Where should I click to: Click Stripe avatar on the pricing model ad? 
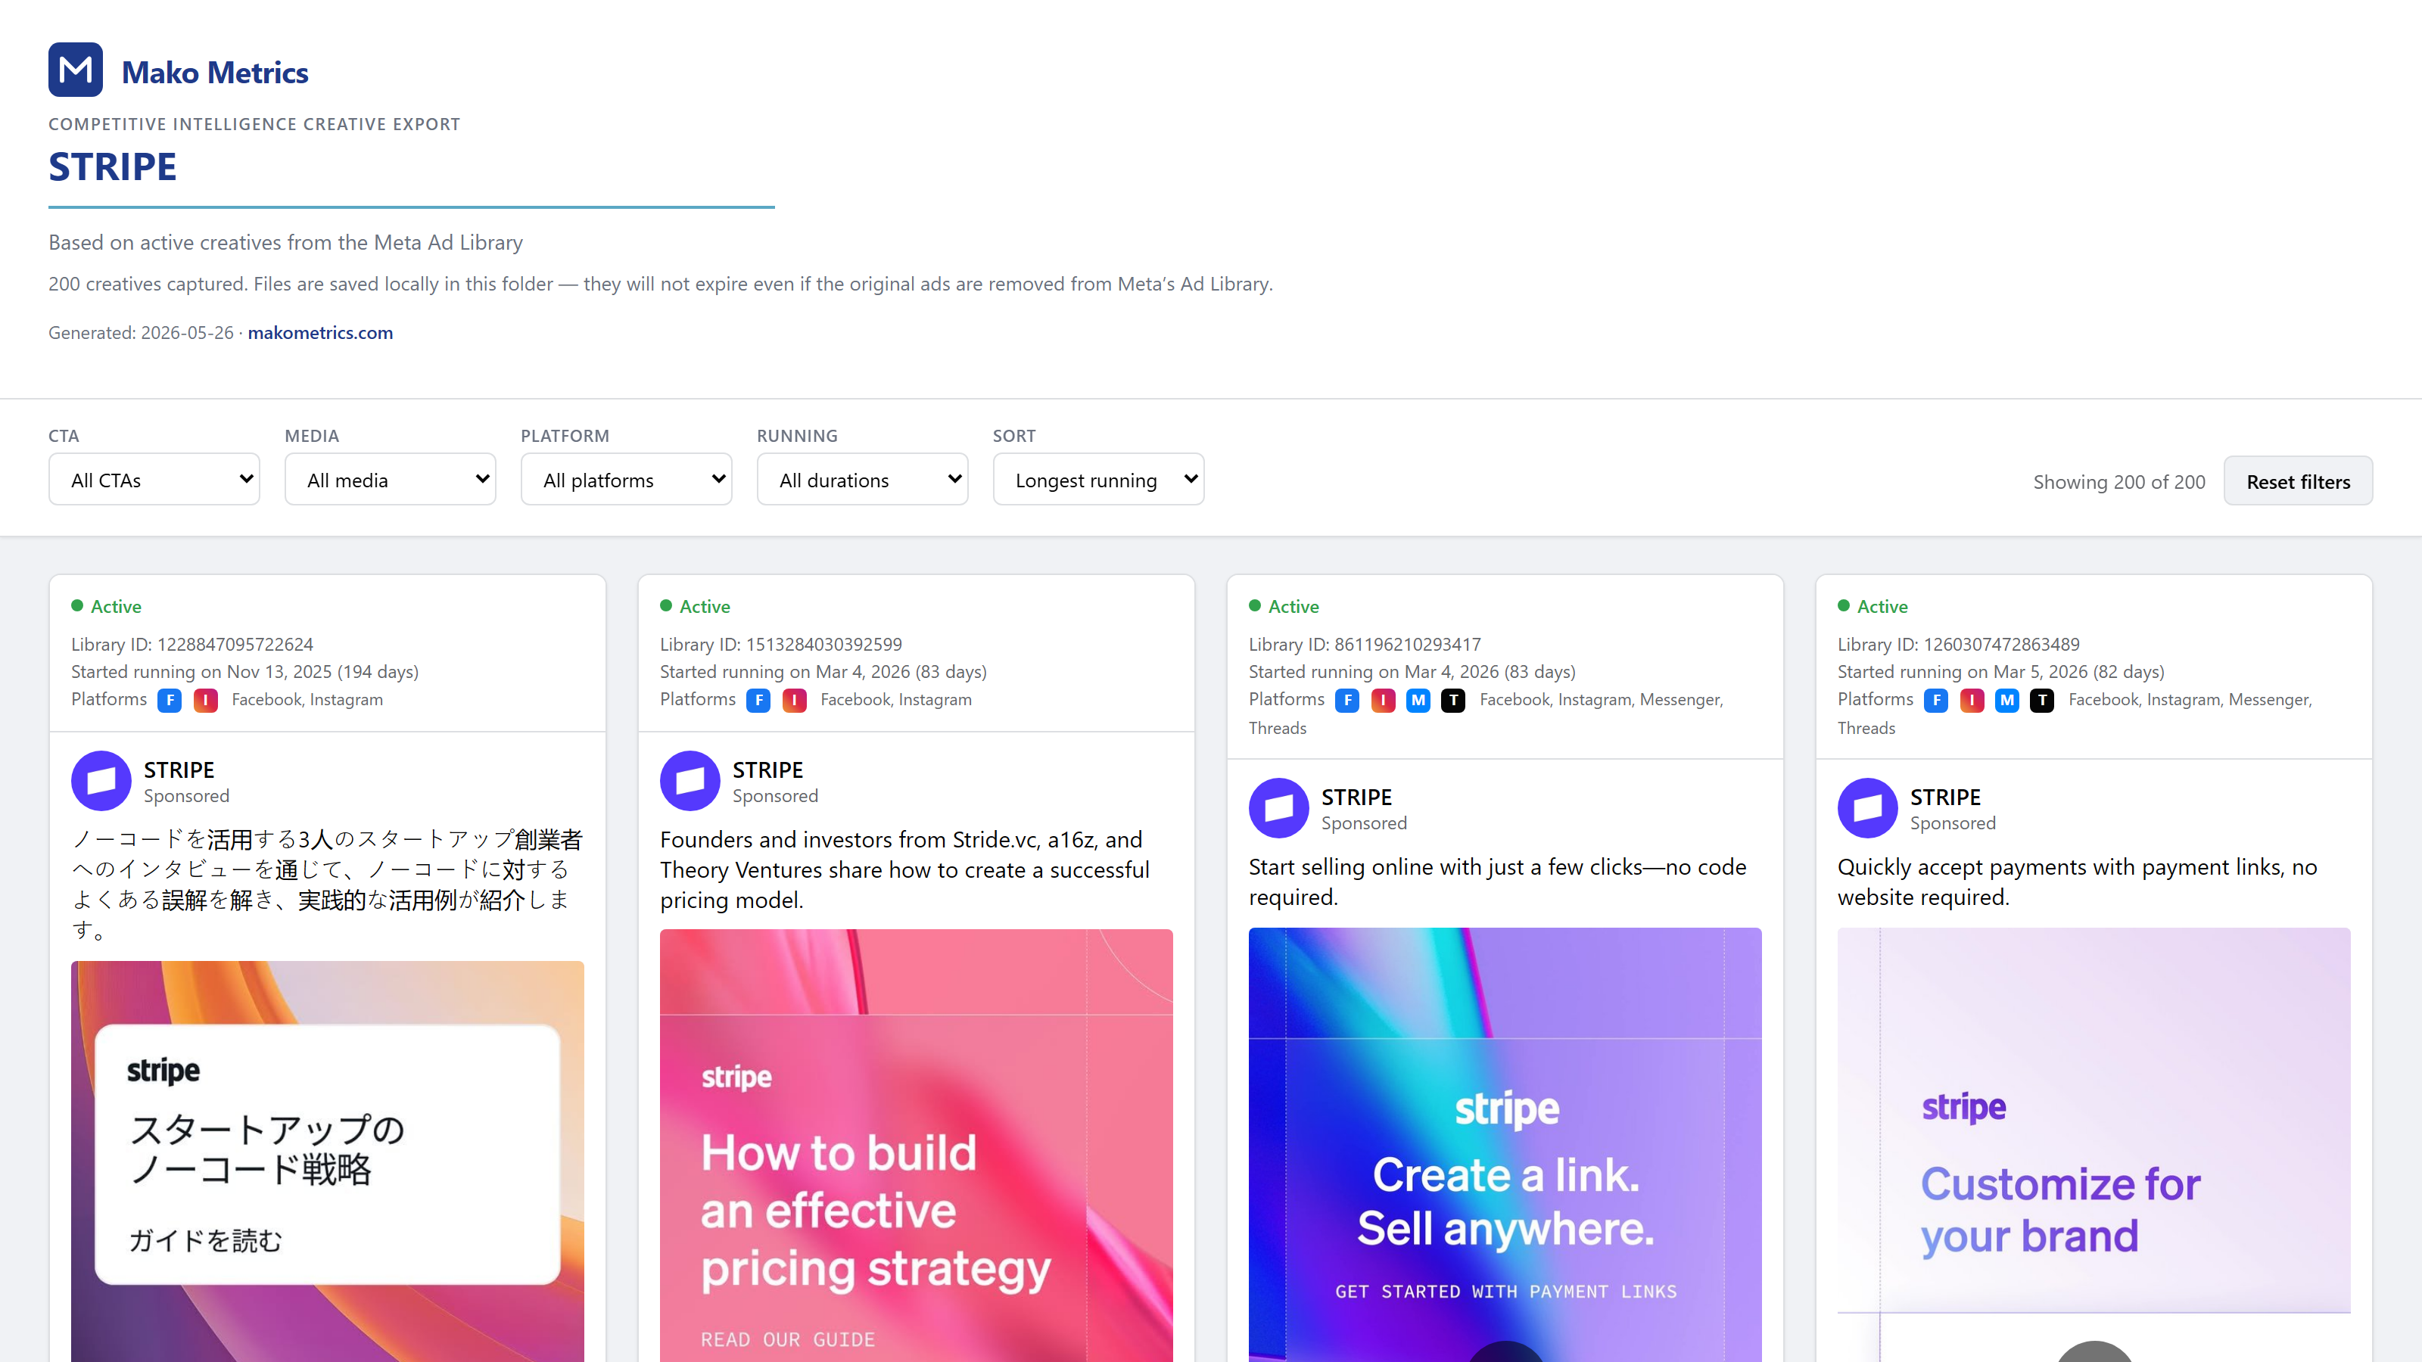coord(690,780)
